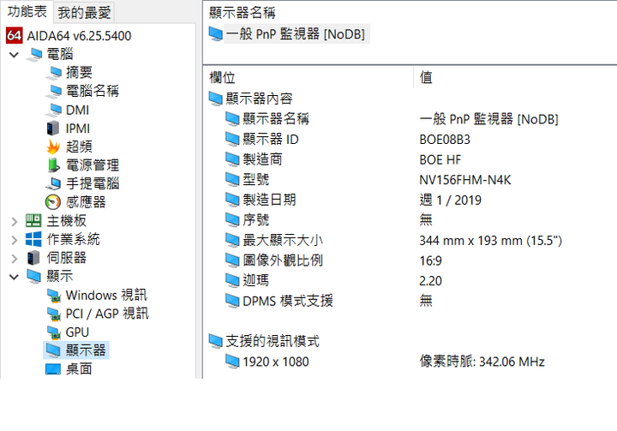Click the 顯示 display category icon
Image resolution: width=617 pixels, height=431 pixels.
(33, 276)
